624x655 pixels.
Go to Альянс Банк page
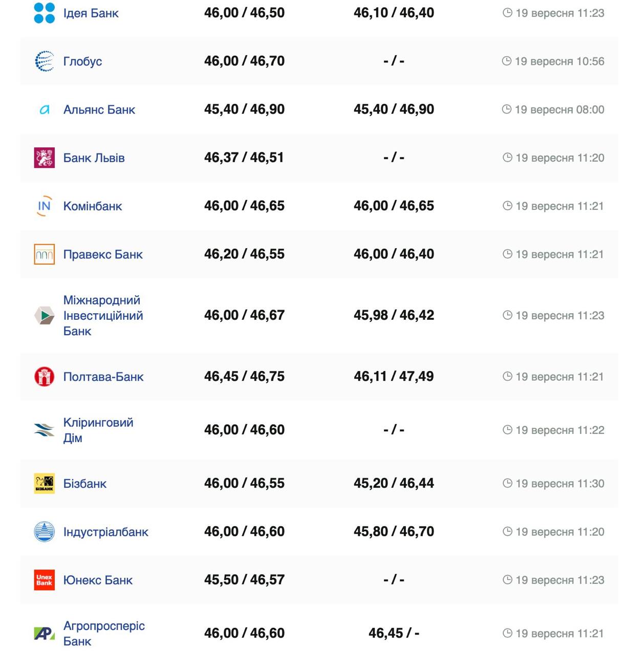pyautogui.click(x=99, y=110)
